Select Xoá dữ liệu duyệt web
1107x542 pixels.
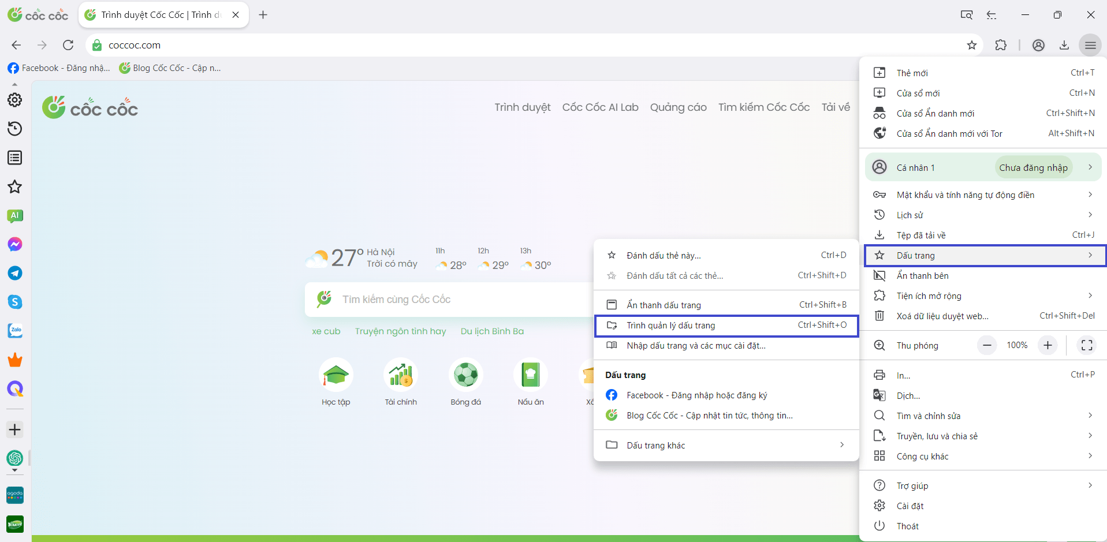coord(983,316)
